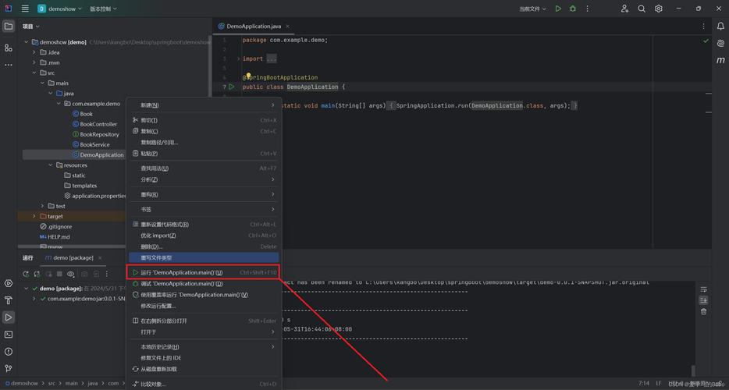Open the 项目 view dropdown
Screen dimensions: 729x390
(30, 27)
